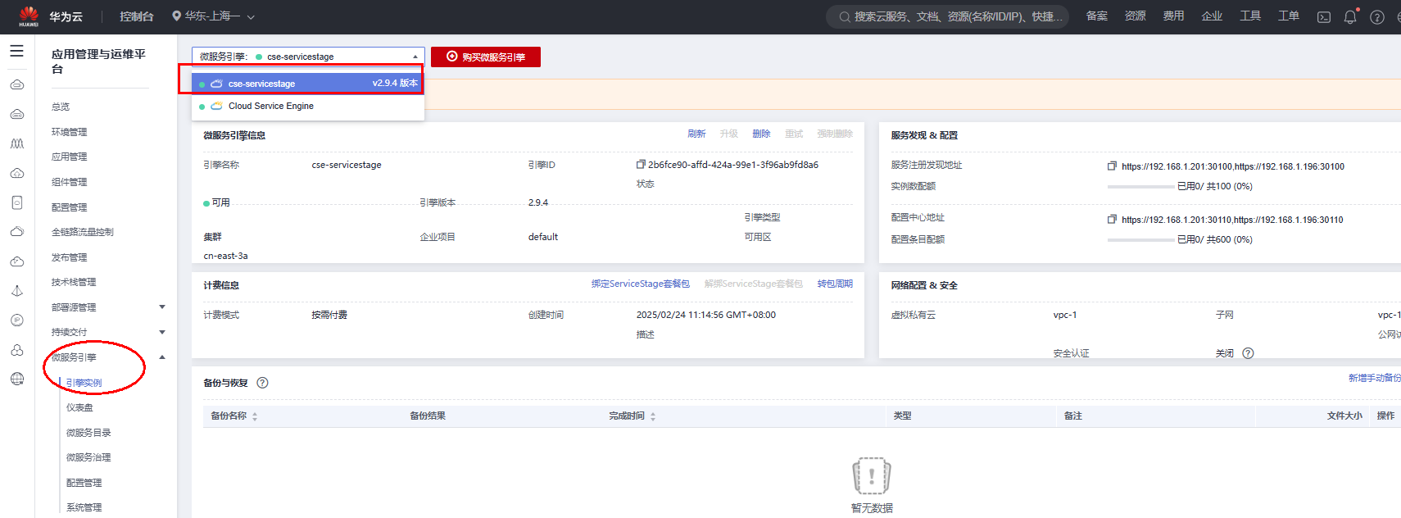Click the help icon beside 安全认证 关闭

(x=1248, y=353)
